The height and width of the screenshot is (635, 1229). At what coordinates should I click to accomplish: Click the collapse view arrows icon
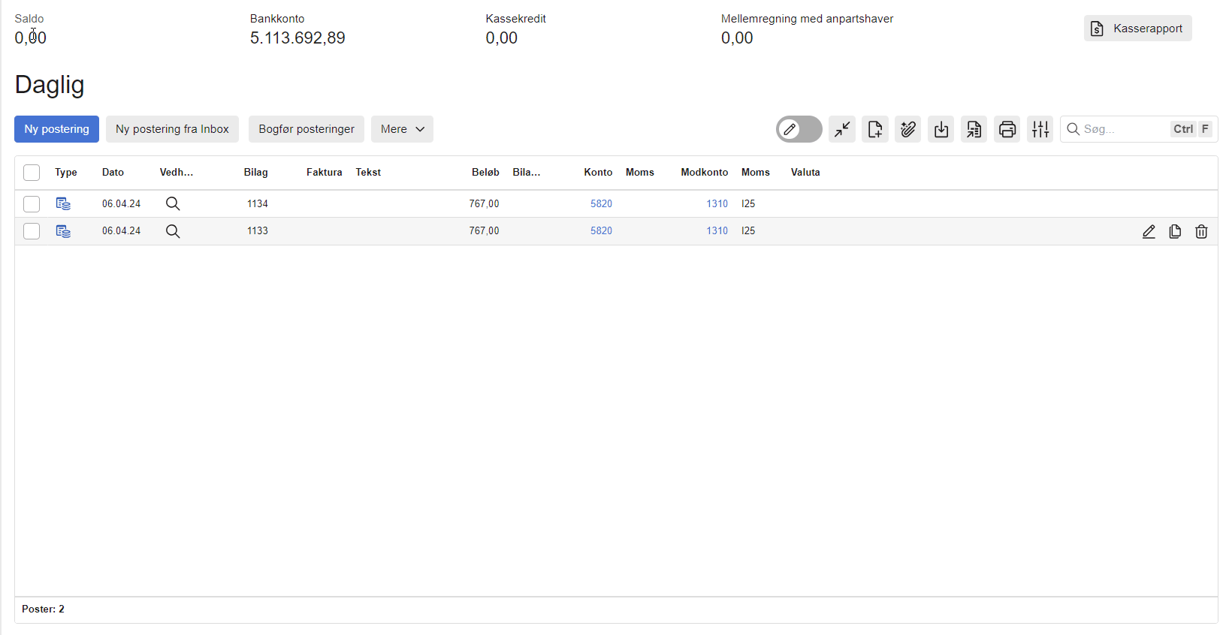click(842, 129)
